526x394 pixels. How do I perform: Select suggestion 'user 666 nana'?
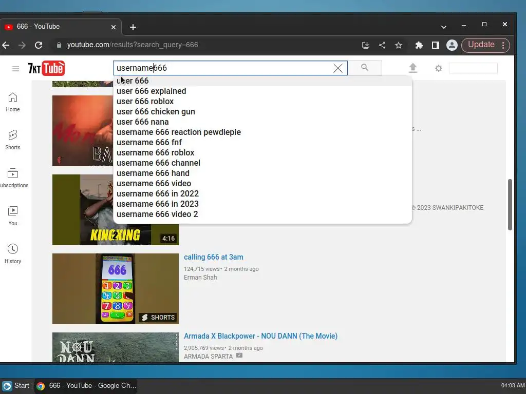click(262, 122)
